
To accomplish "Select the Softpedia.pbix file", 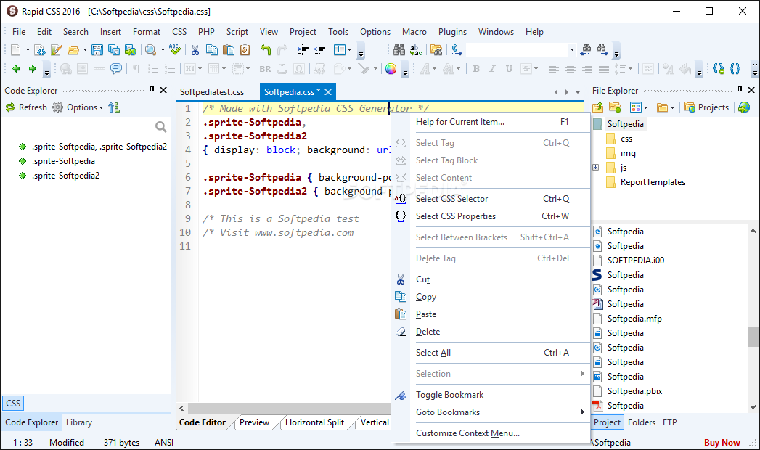I will [634, 391].
